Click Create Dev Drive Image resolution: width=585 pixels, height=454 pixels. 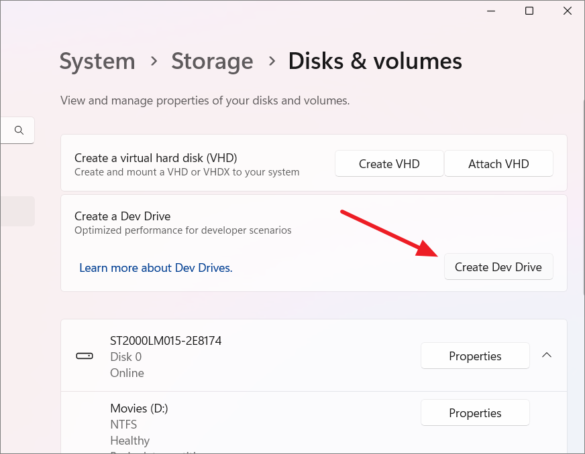pos(498,267)
